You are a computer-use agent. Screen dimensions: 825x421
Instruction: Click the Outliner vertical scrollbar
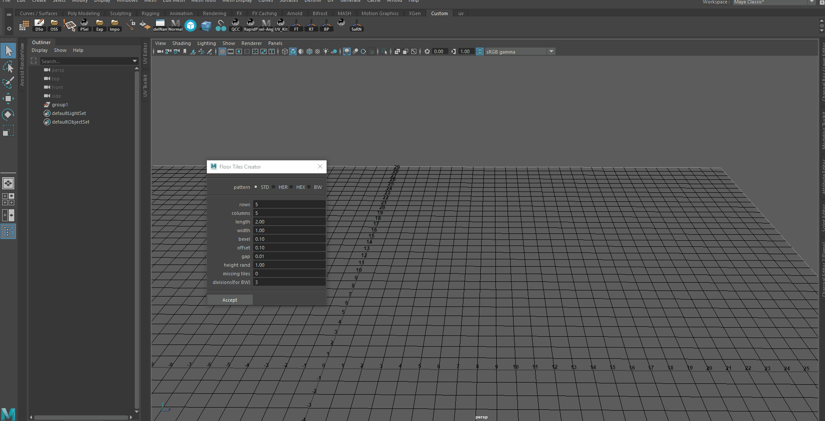click(137, 240)
